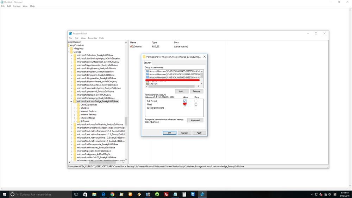This screenshot has width=352, height=198.
Task: Open Notepad Help menu
Action: click(x=32, y=6)
